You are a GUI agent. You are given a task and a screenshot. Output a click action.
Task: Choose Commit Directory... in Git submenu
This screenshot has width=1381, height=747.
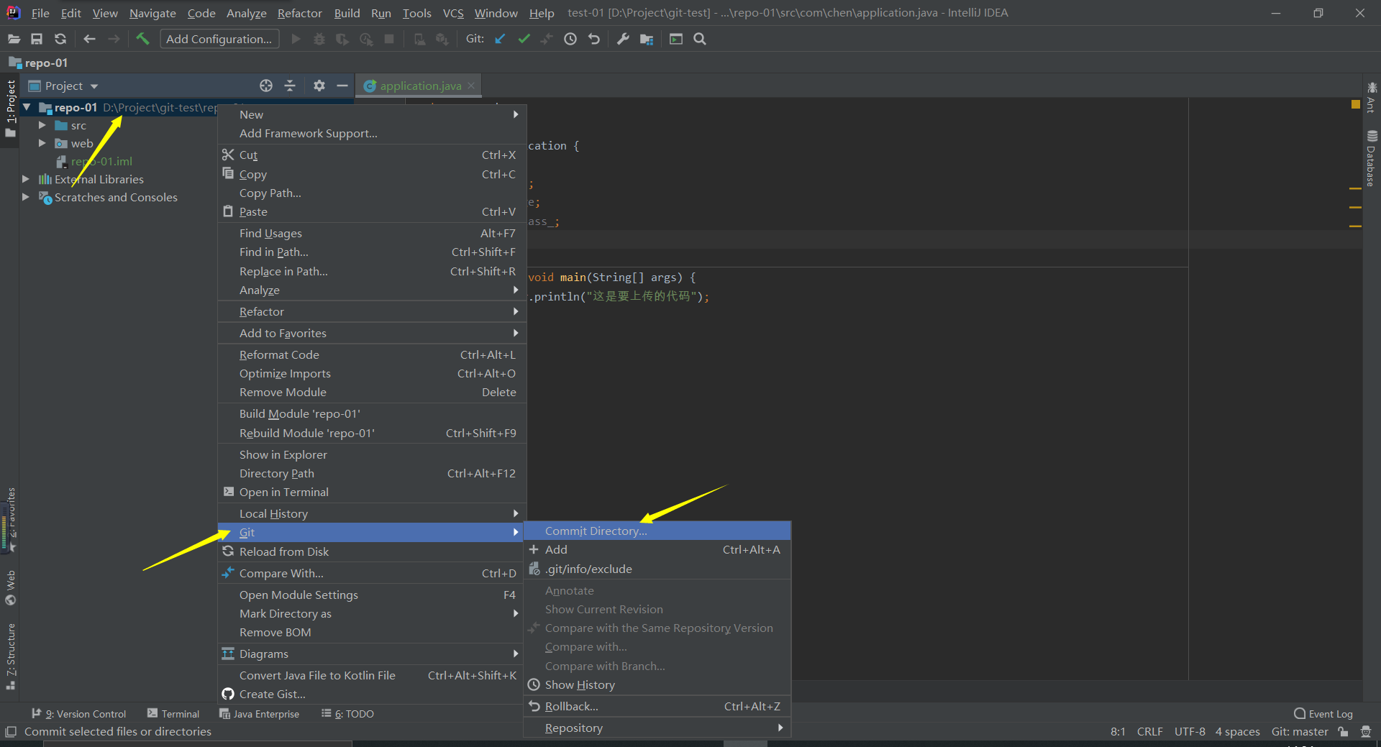point(657,531)
